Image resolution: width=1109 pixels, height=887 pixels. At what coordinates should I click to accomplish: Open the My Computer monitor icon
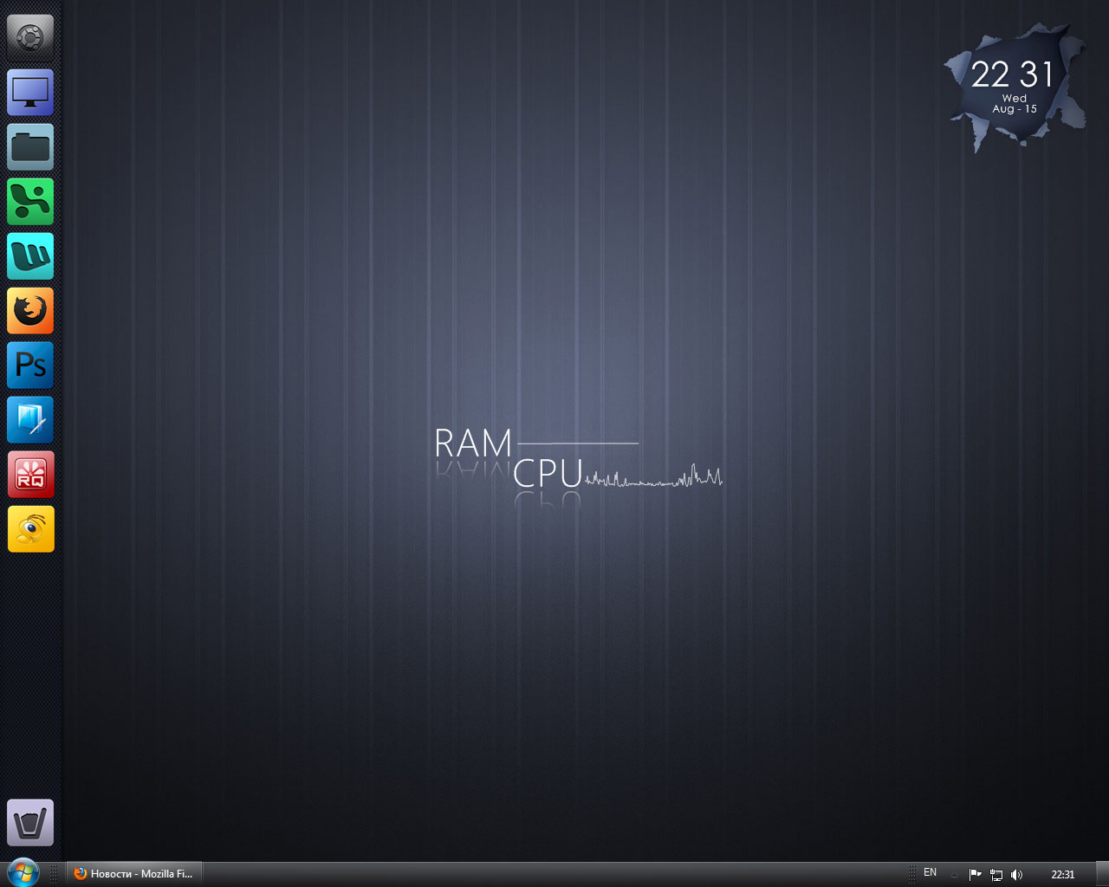coord(30,92)
